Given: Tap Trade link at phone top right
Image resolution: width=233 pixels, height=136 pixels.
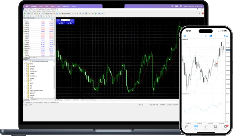Looking at the screenshot, I should 226,36.
